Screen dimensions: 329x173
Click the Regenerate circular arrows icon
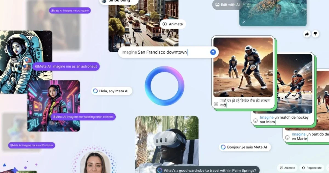point(304,168)
